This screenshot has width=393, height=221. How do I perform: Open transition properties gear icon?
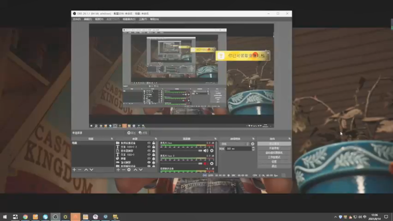253,144
